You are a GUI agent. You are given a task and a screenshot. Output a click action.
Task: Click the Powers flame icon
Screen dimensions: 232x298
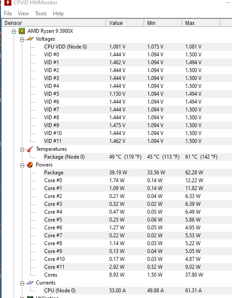(30, 165)
